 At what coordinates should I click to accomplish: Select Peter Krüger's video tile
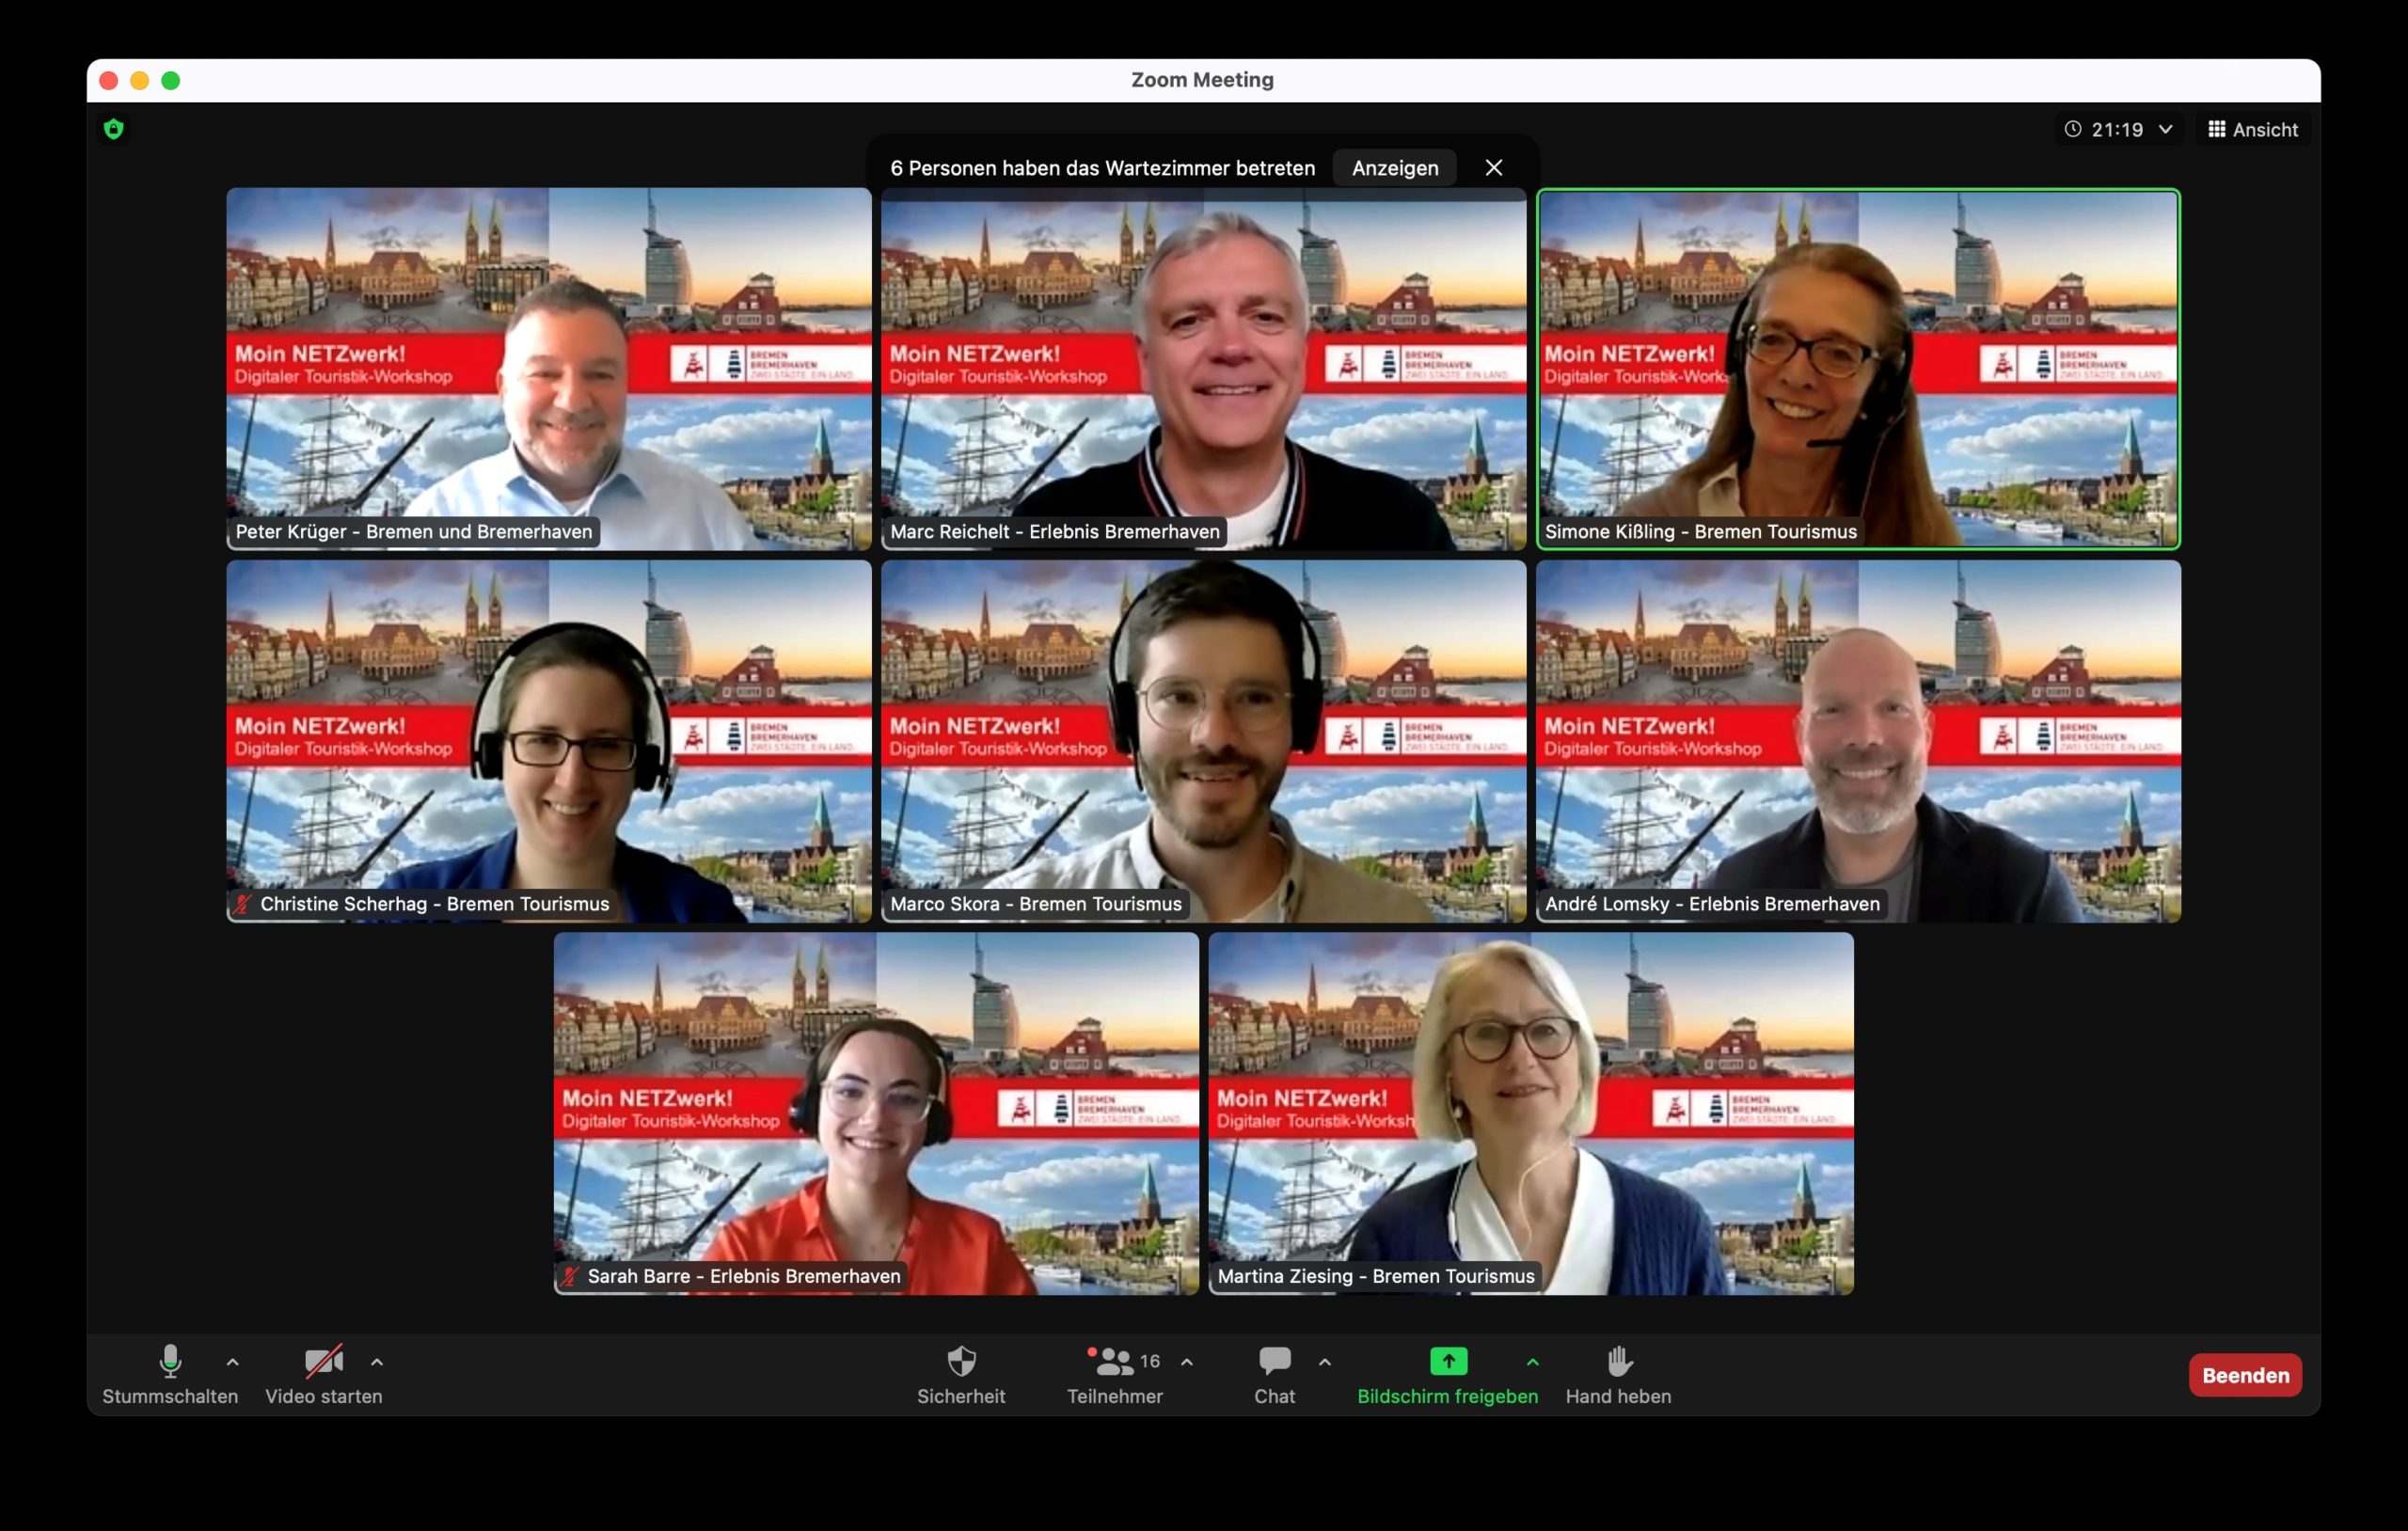tap(549, 368)
